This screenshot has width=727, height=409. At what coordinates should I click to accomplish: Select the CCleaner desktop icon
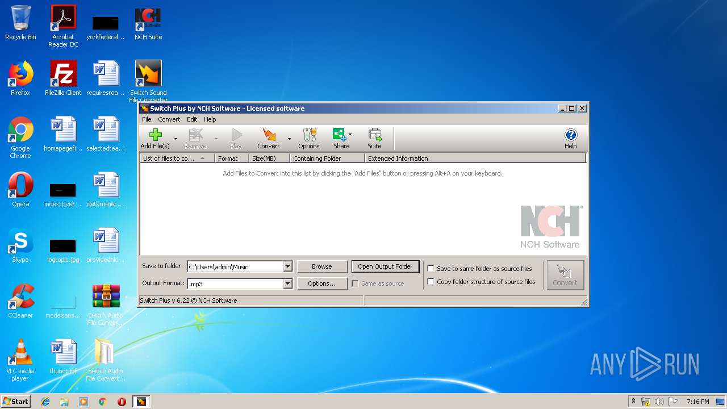20,301
